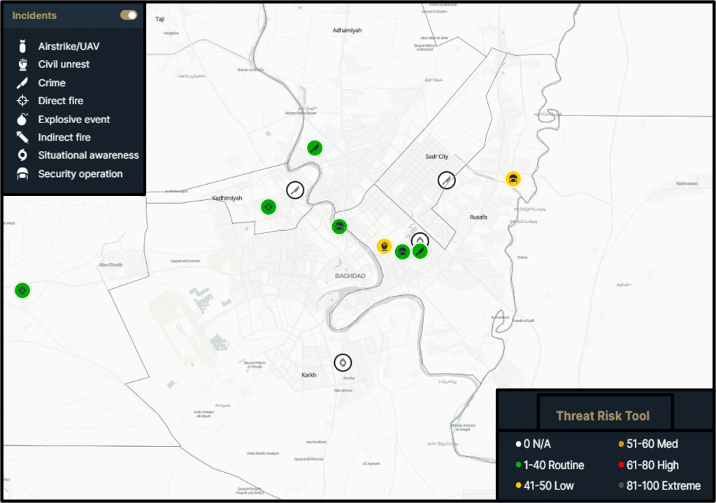Click the BAGHDAD city label on the map
Screen dimensions: 716x503
point(350,276)
